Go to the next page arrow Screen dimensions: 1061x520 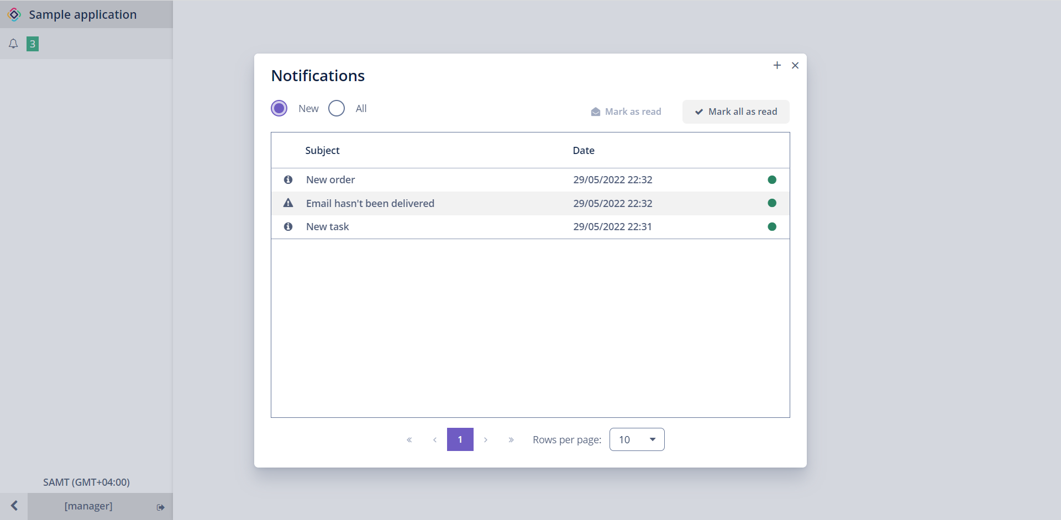pos(486,439)
